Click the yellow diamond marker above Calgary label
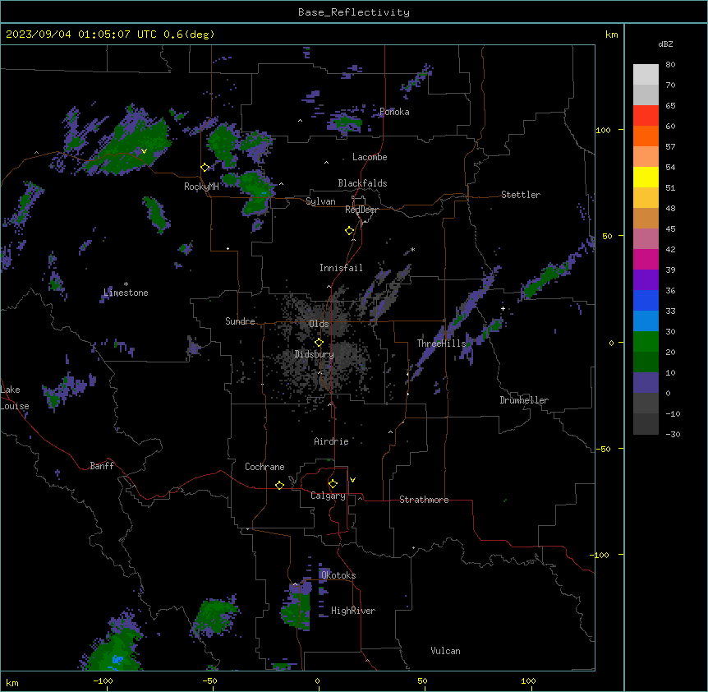 pos(333,484)
